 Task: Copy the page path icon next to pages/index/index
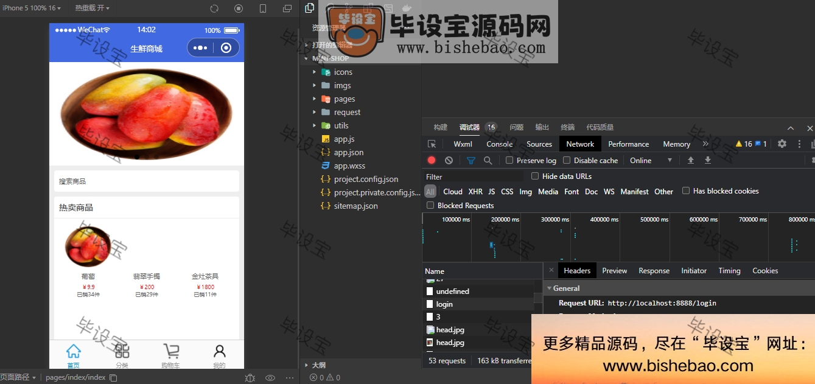coord(113,377)
